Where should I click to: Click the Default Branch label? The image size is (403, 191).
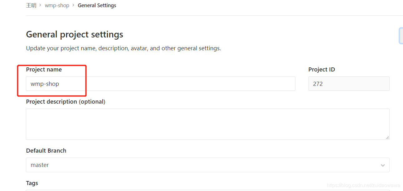[46, 150]
